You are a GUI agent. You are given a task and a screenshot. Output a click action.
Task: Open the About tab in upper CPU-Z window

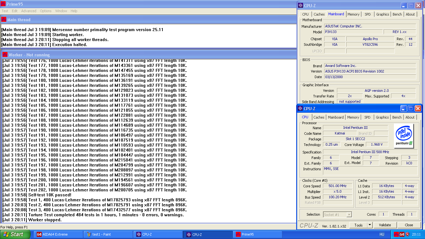pos(410,14)
